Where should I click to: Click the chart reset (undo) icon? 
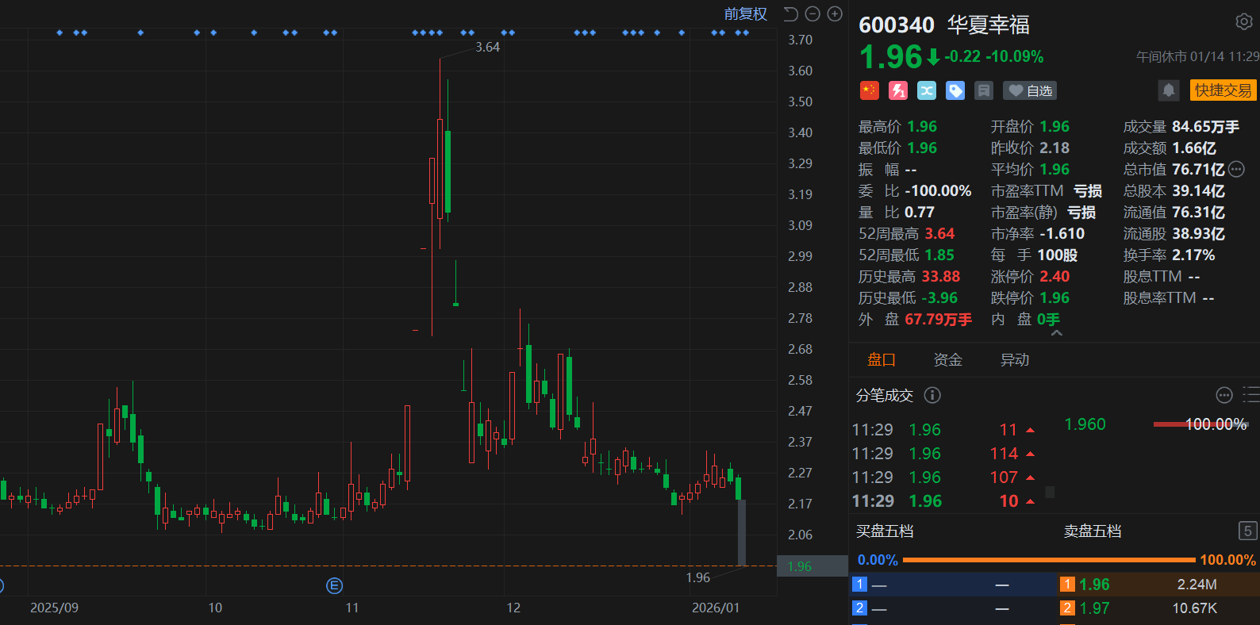click(790, 13)
